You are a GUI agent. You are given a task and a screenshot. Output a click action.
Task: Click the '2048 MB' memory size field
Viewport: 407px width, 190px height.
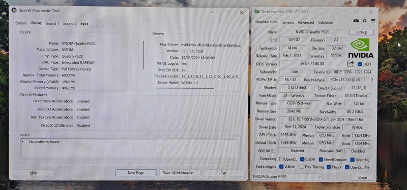(294, 111)
